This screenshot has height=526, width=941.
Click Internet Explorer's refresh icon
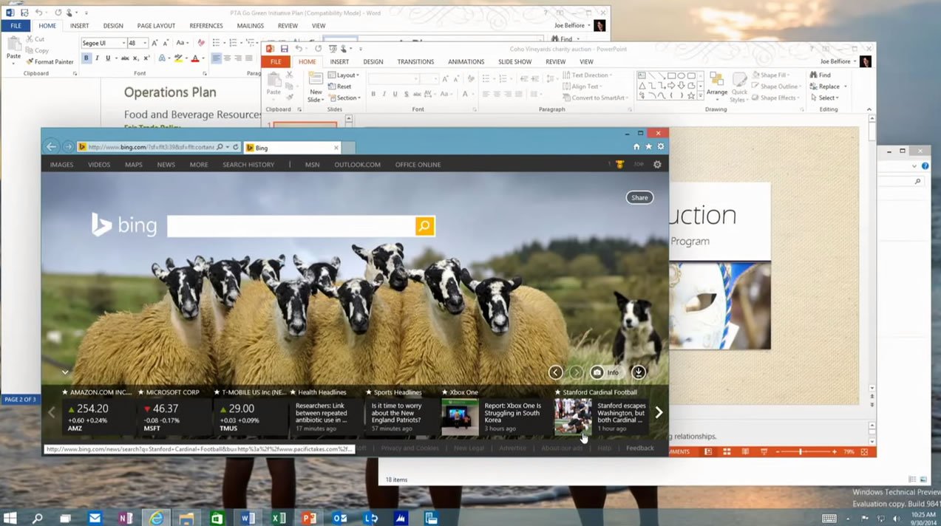[236, 147]
